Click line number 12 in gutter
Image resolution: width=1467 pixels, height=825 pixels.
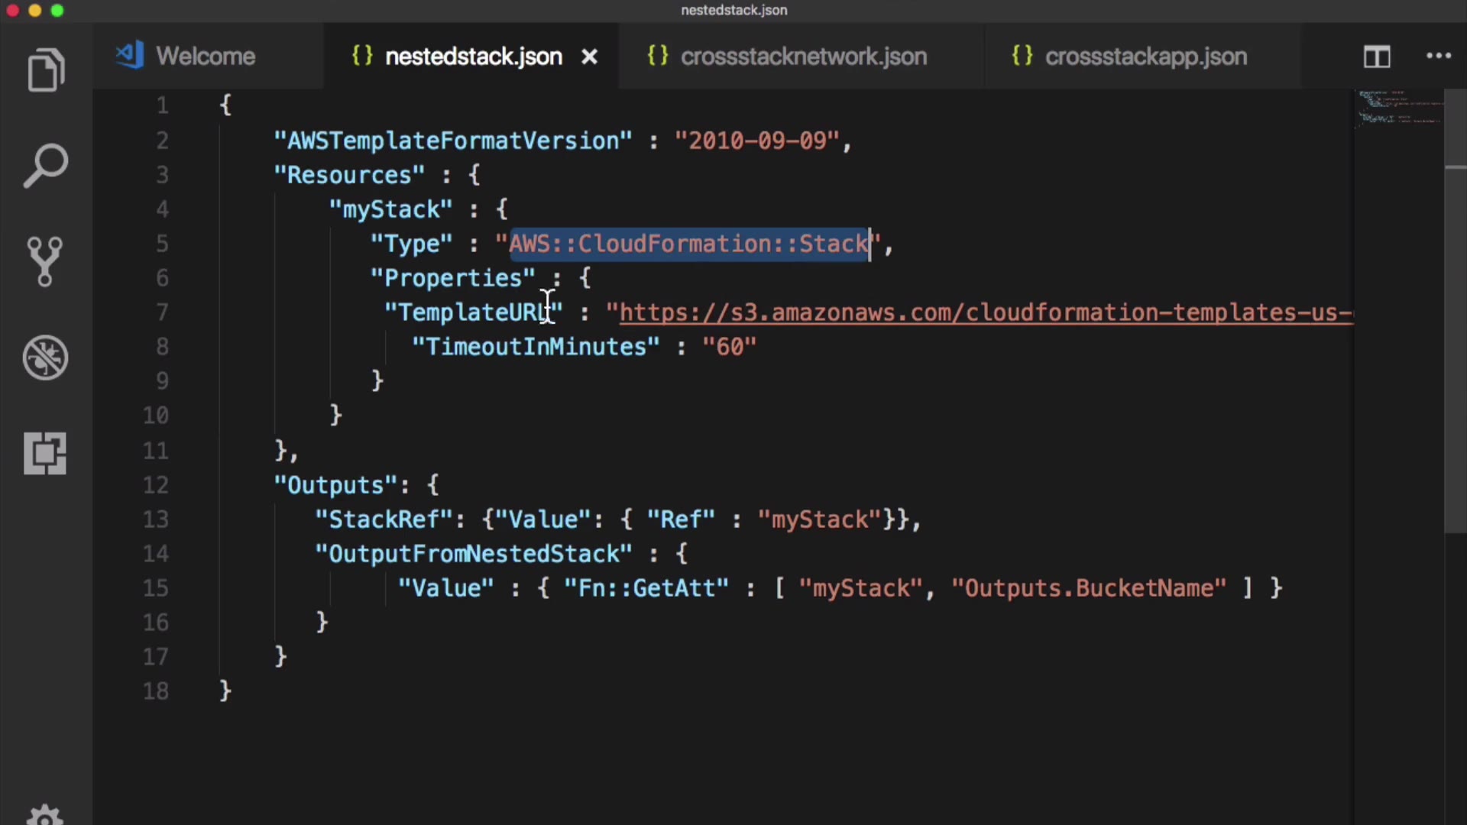pos(155,485)
